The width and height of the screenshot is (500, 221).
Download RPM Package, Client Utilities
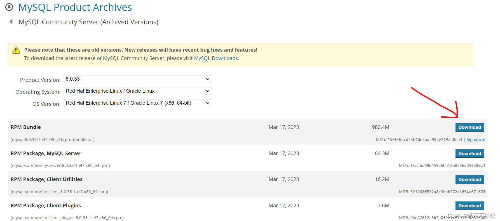click(x=470, y=179)
